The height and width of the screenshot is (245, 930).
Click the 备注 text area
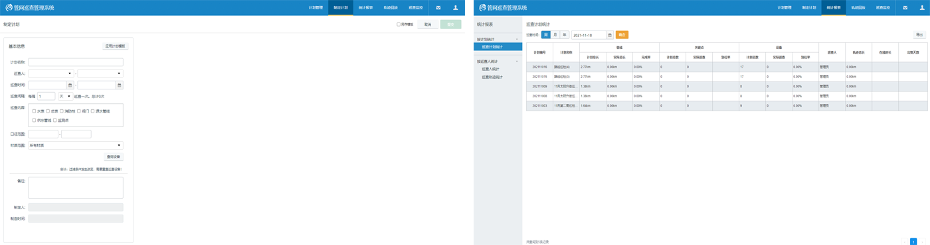point(76,187)
